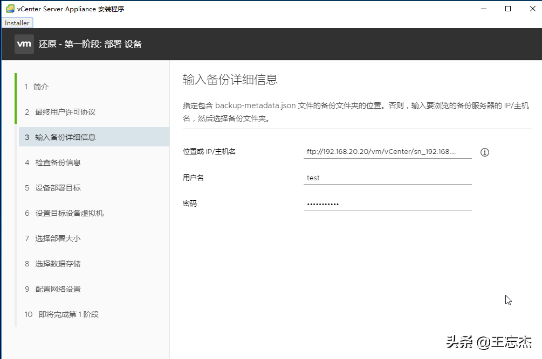Select step 3 输入备份详细信息

click(x=94, y=137)
